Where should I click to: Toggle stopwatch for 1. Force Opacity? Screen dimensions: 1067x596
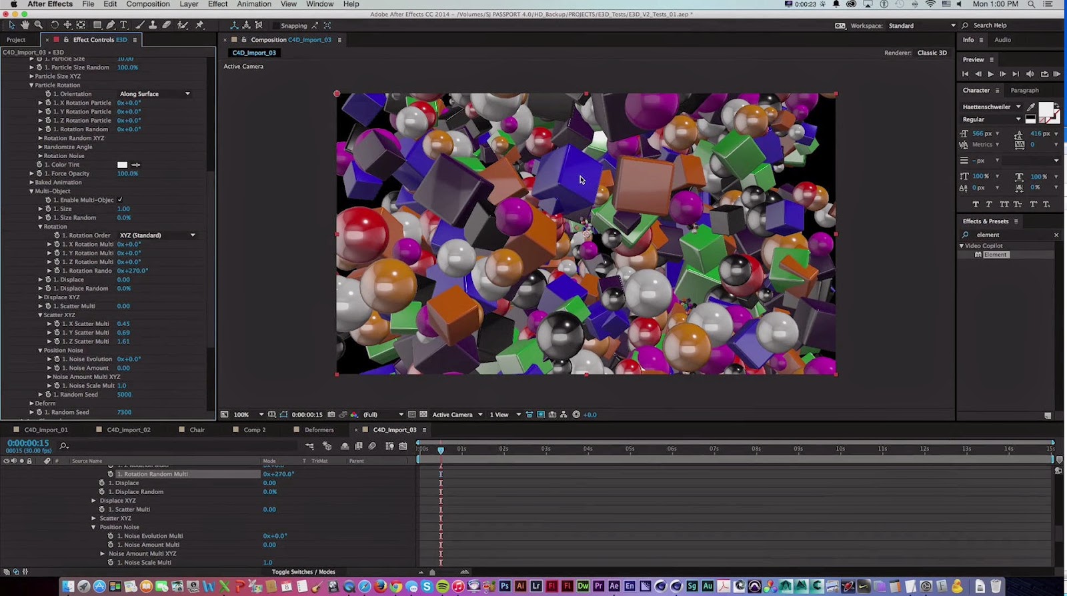(39, 173)
